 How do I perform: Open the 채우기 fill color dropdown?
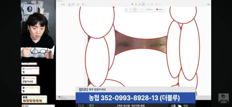point(150,10)
